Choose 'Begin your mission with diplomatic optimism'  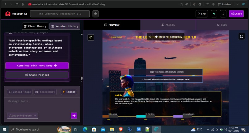tap(166, 72)
